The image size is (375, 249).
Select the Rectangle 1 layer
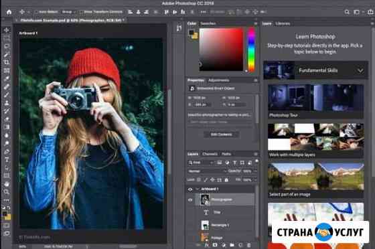click(225, 225)
